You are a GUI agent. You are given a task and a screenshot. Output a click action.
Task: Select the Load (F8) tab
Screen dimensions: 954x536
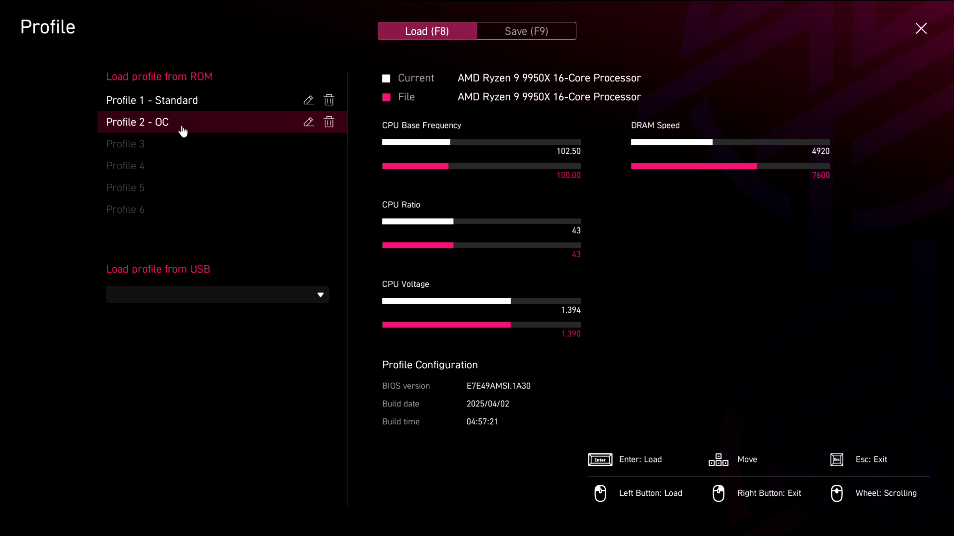click(427, 31)
